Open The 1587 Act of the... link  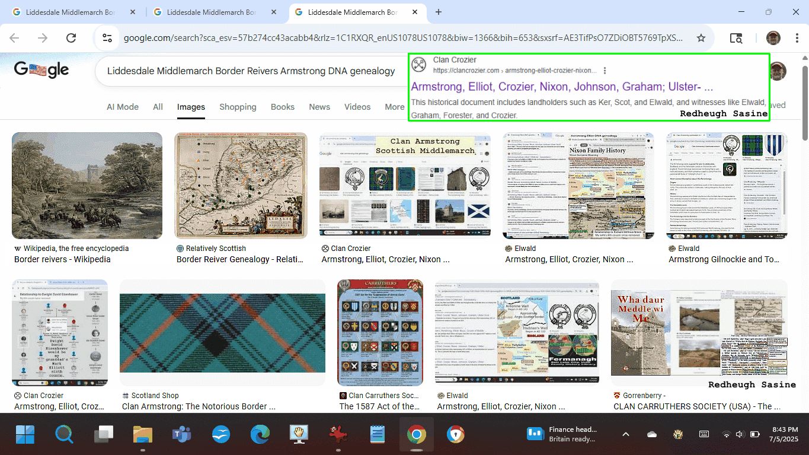380,406
